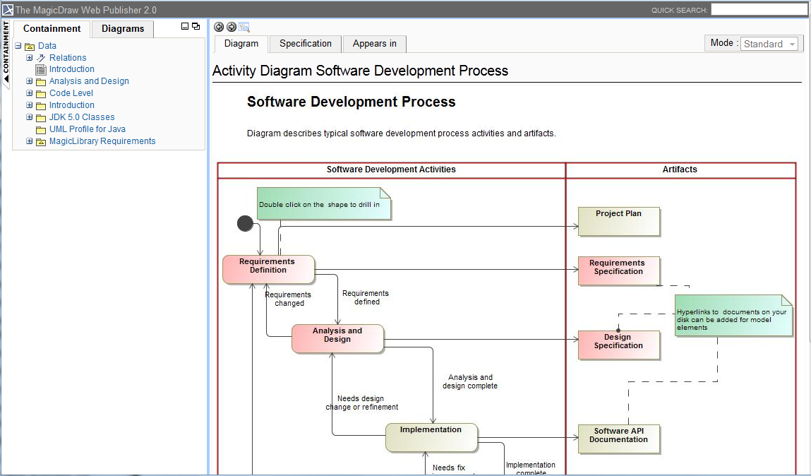Click the Introduction document icon in tree
The width and height of the screenshot is (811, 476).
[40, 69]
